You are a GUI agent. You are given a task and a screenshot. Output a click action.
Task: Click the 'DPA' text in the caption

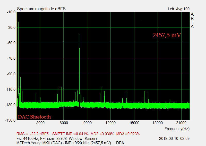click(x=120, y=143)
